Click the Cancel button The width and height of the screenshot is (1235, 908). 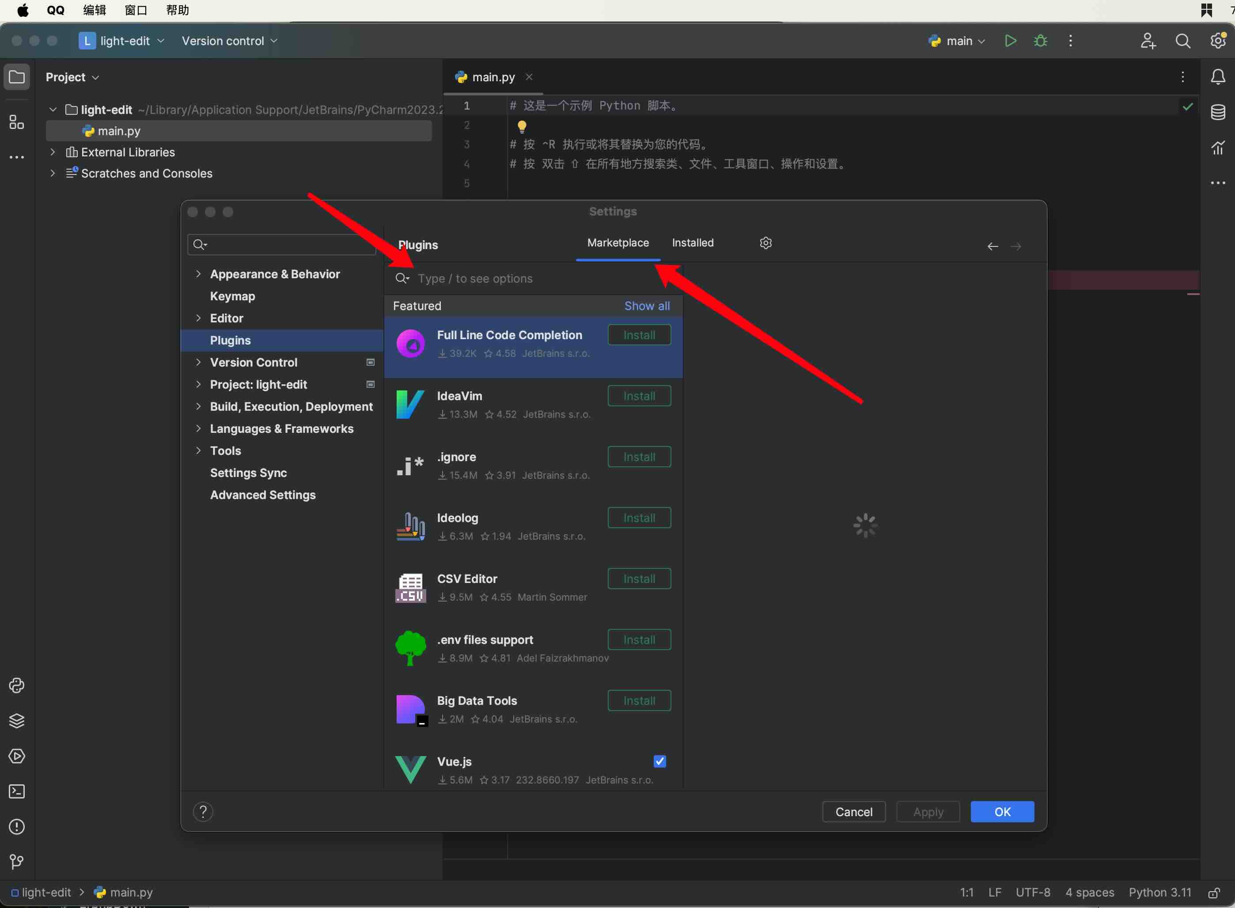pos(853,812)
